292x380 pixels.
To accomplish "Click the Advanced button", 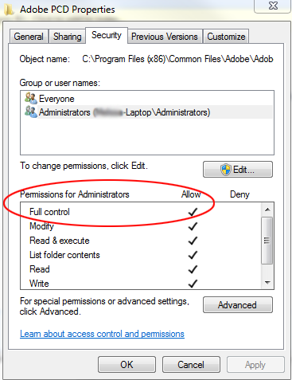I will (238, 305).
